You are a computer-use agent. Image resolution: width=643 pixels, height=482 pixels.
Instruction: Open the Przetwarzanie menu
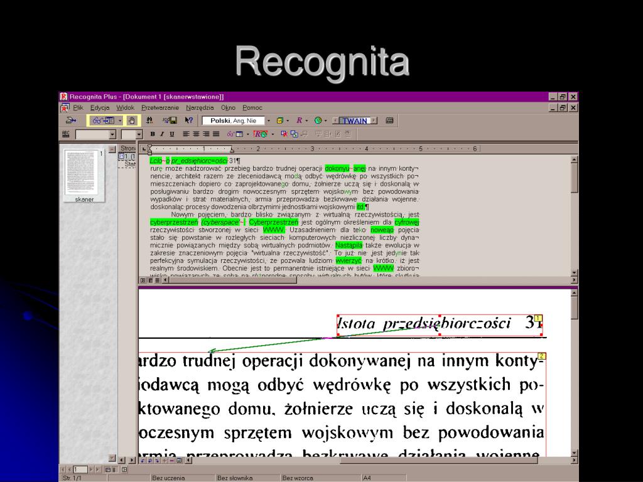160,108
